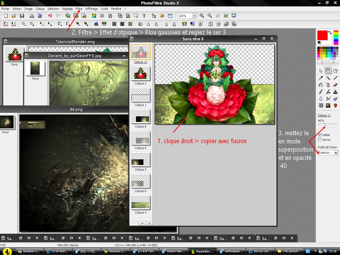Viewport: 340px width, 255px height.
Task: Select Fond thumbnail in 84.png window
Action: (7, 122)
